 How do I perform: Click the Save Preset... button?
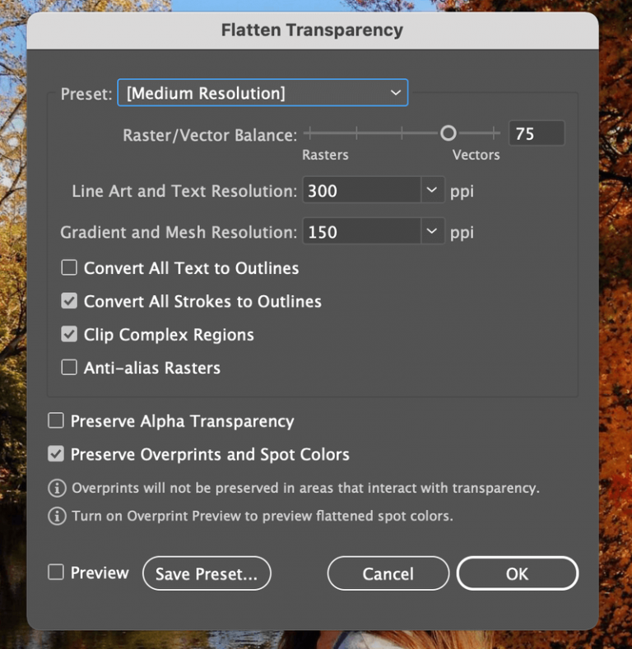click(x=207, y=573)
